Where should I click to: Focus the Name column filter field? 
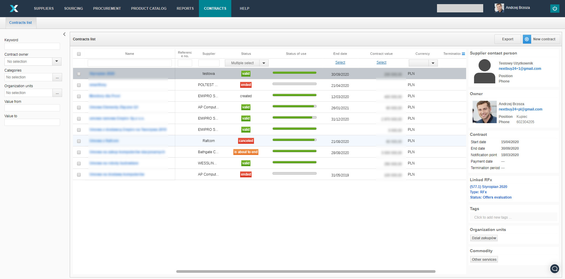[x=130, y=63]
